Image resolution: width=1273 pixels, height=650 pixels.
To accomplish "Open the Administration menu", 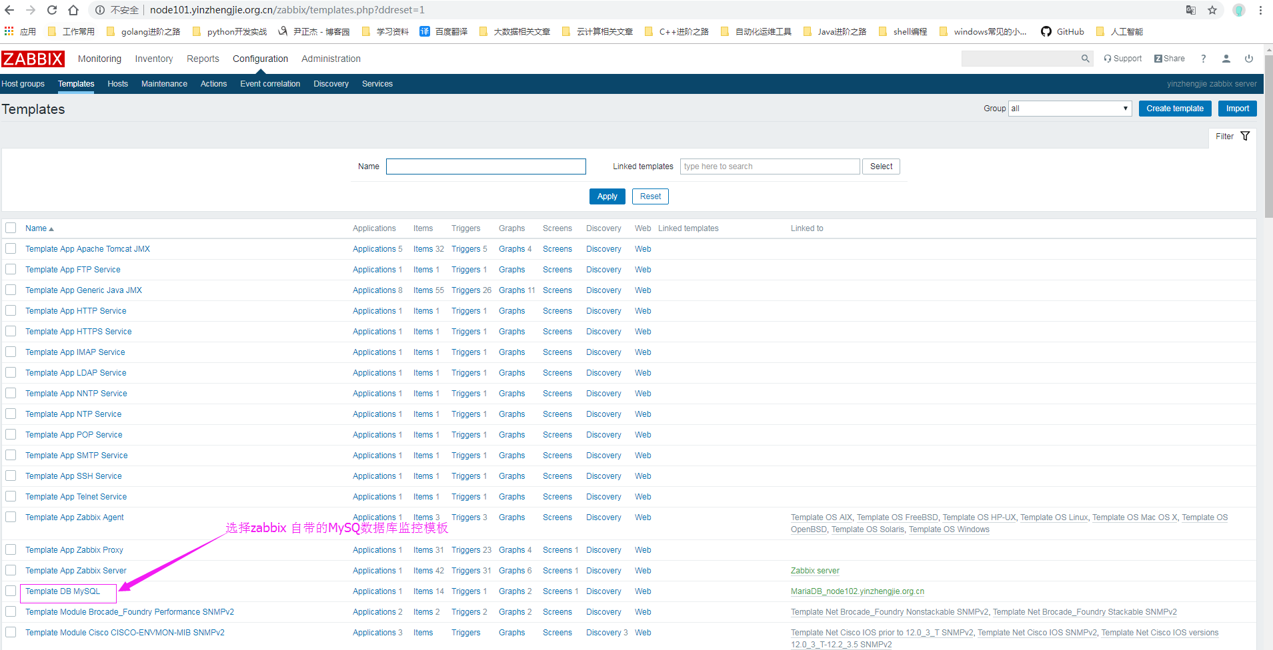I will pos(331,59).
